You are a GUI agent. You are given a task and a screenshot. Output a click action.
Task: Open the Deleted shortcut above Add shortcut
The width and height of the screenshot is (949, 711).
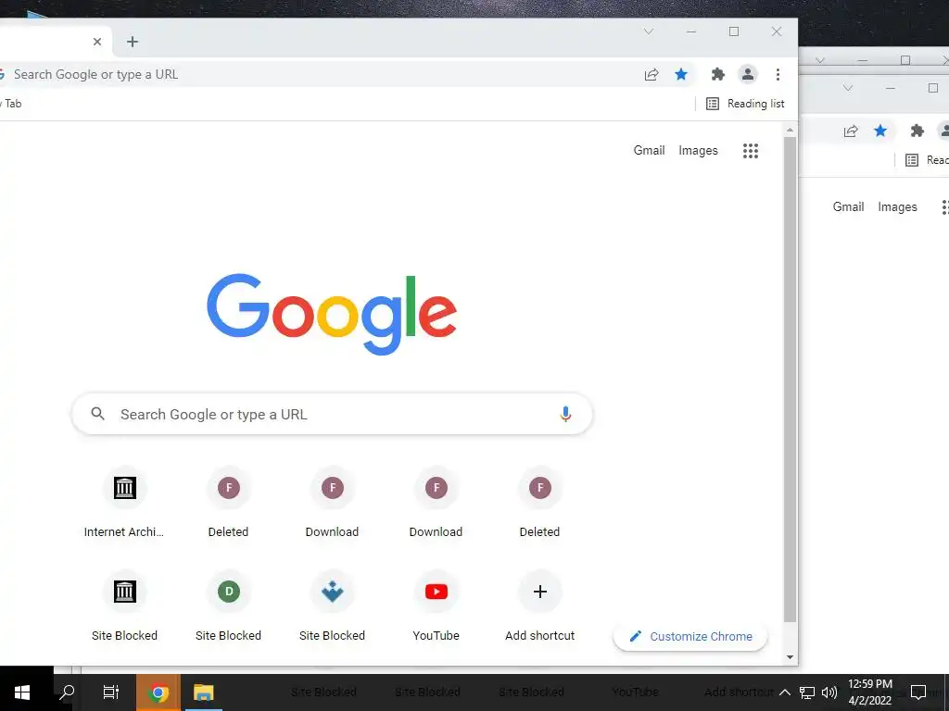(540, 502)
